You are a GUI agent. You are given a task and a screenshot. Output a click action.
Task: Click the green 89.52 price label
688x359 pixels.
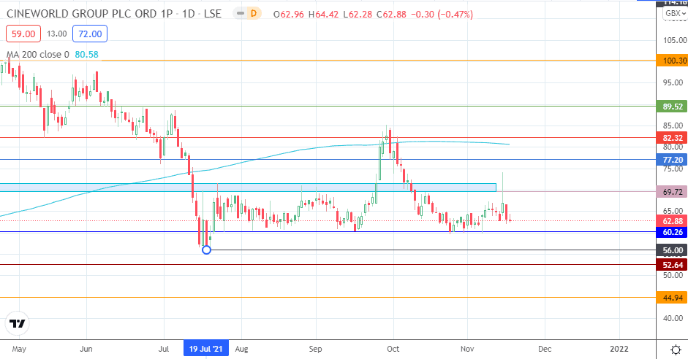[x=672, y=107]
